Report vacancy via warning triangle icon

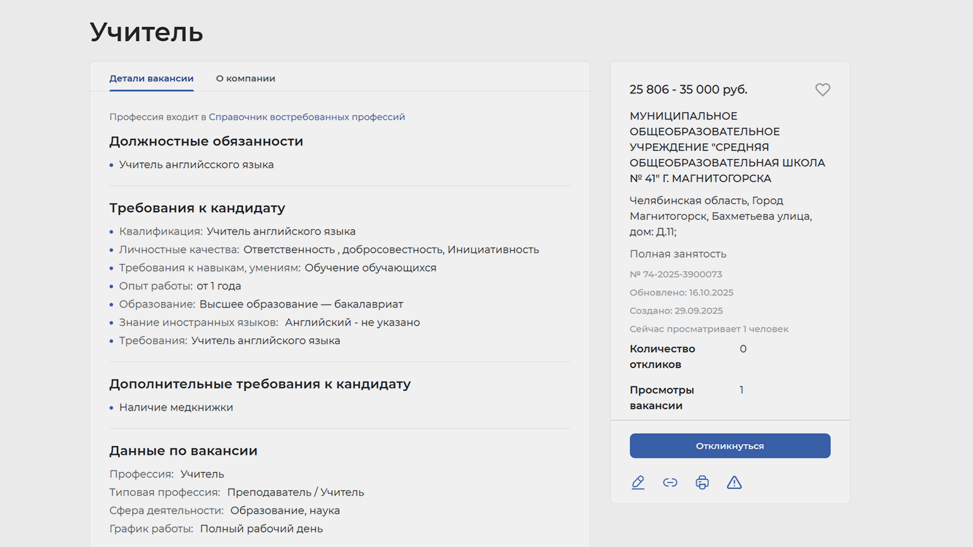click(x=734, y=483)
